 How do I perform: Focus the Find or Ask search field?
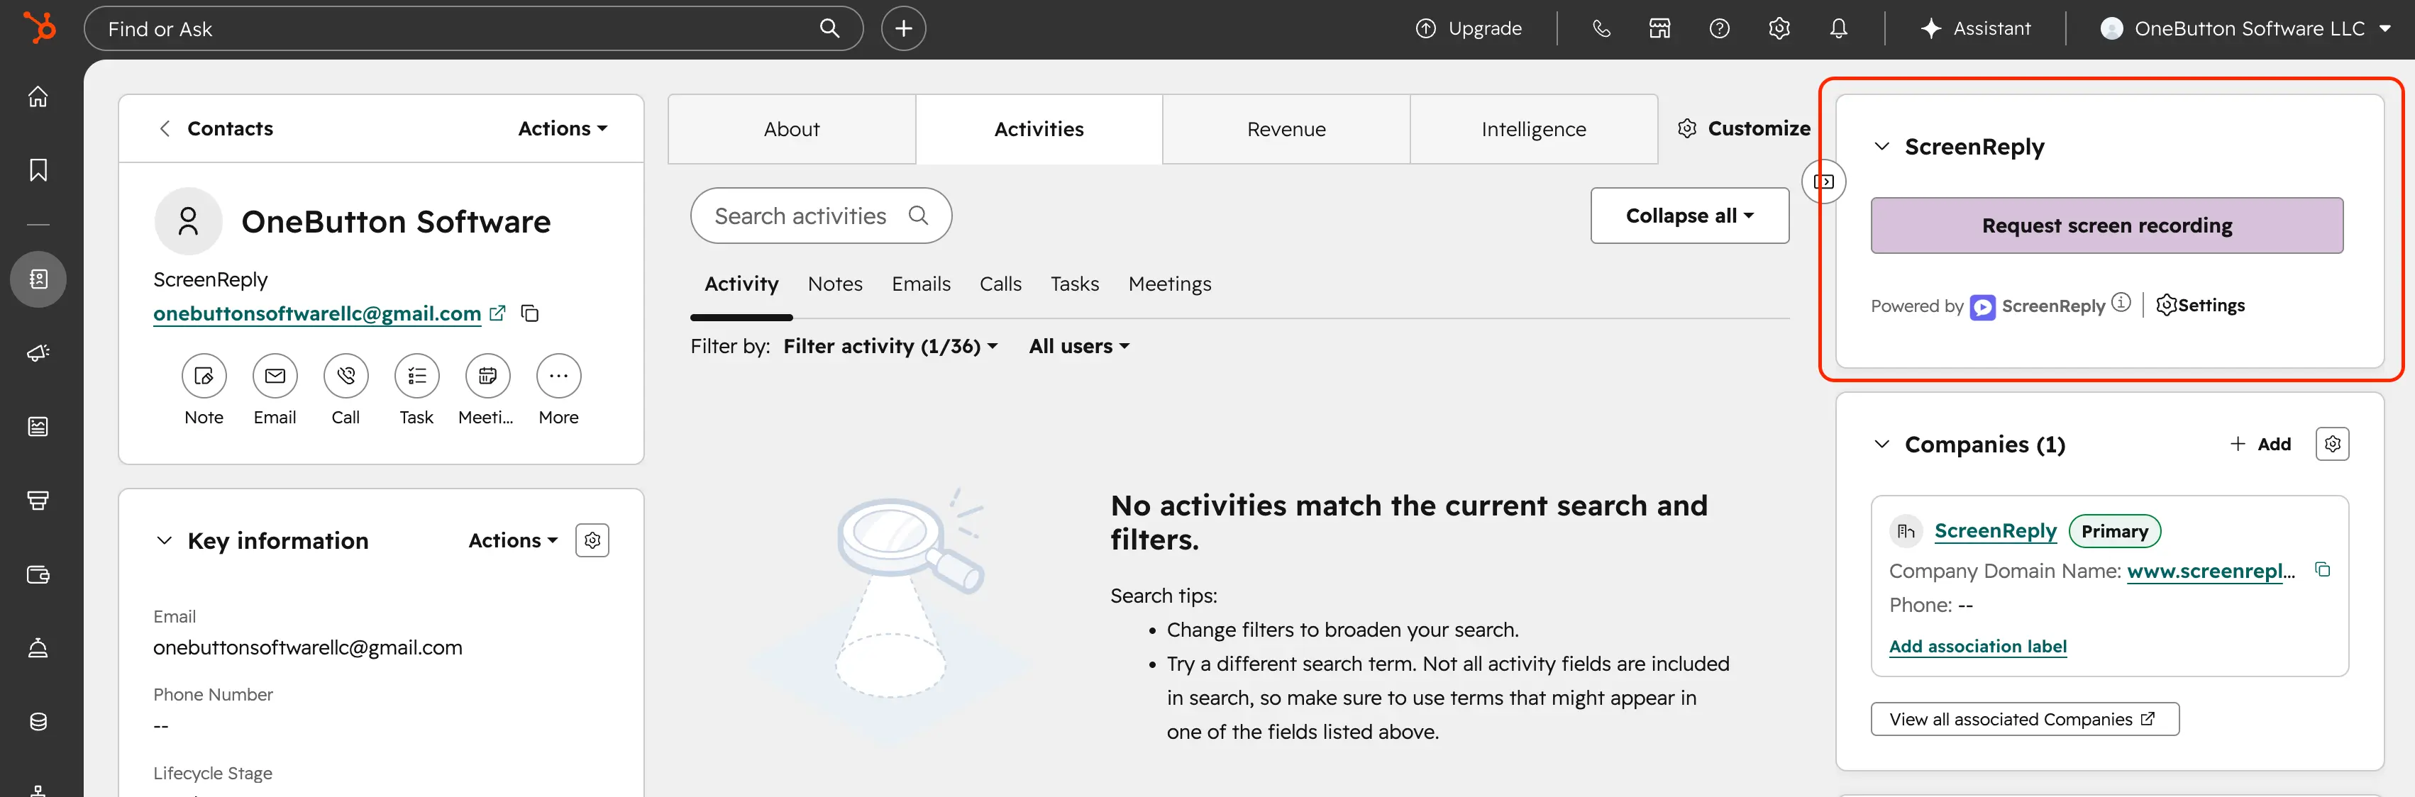point(473,28)
